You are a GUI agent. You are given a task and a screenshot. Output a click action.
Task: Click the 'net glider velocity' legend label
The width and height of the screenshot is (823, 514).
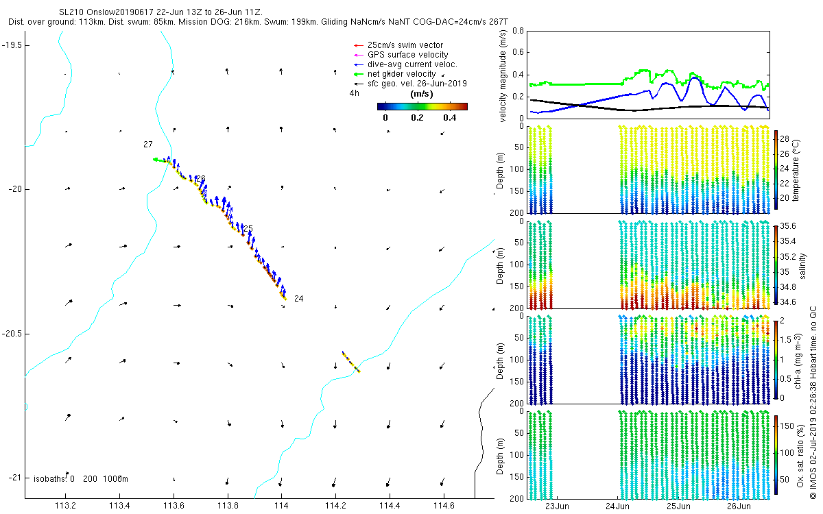click(401, 74)
